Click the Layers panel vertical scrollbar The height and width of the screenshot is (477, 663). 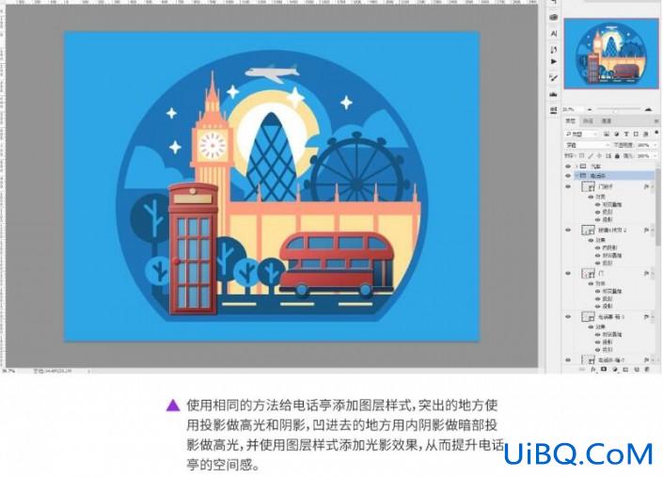click(658, 206)
